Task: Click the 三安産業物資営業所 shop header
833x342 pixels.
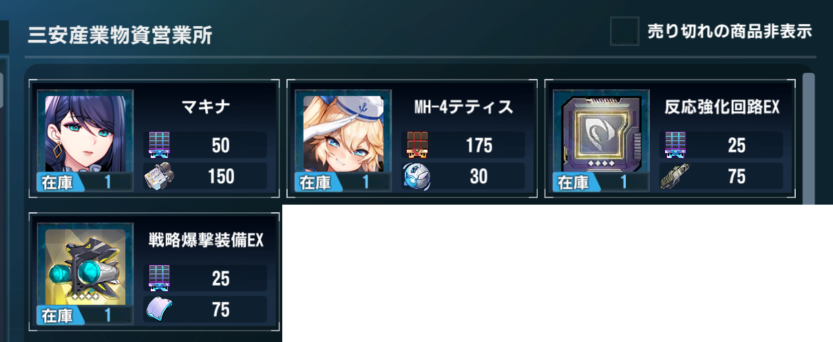Action: [120, 35]
